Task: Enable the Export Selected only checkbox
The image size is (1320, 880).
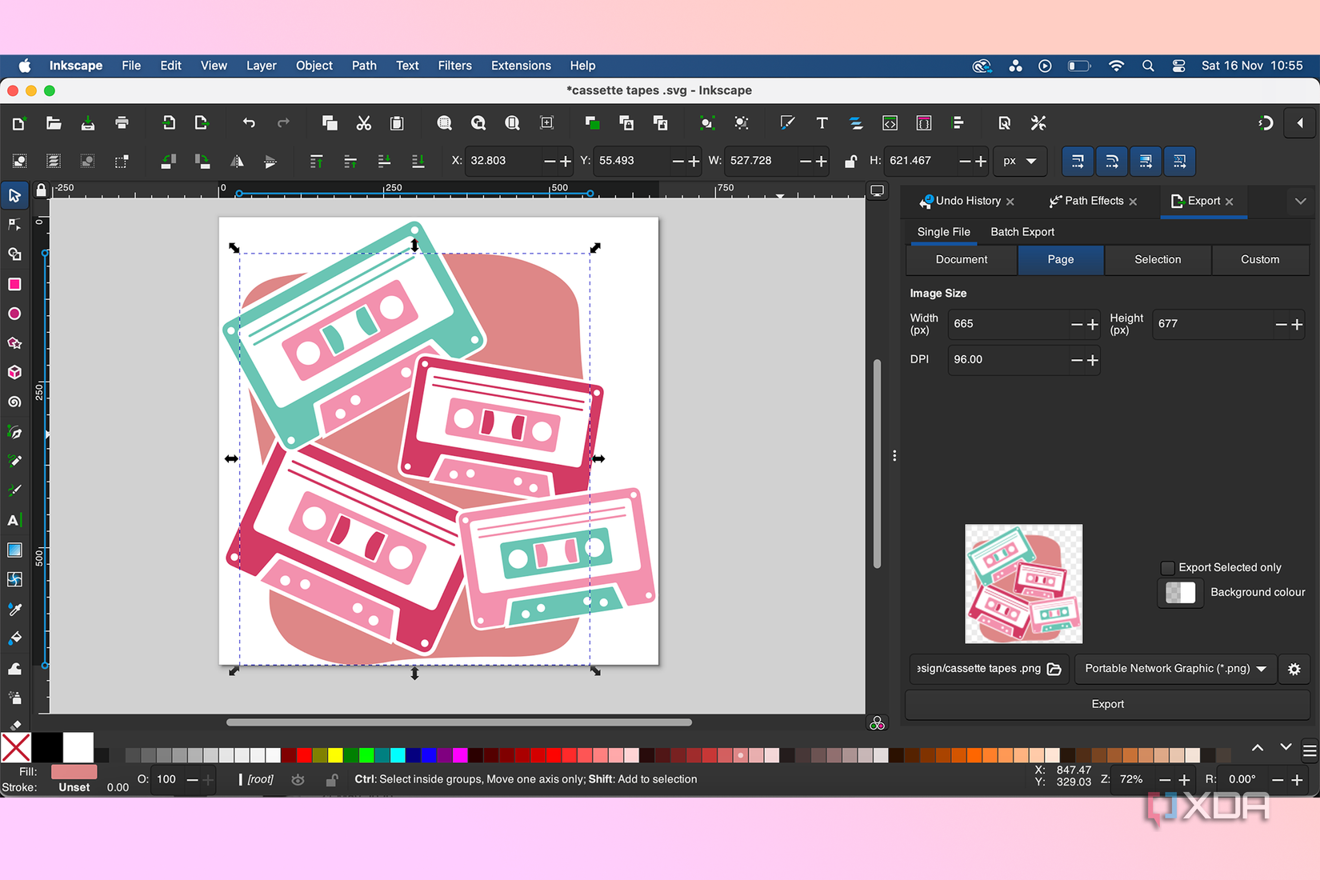Action: click(1168, 567)
